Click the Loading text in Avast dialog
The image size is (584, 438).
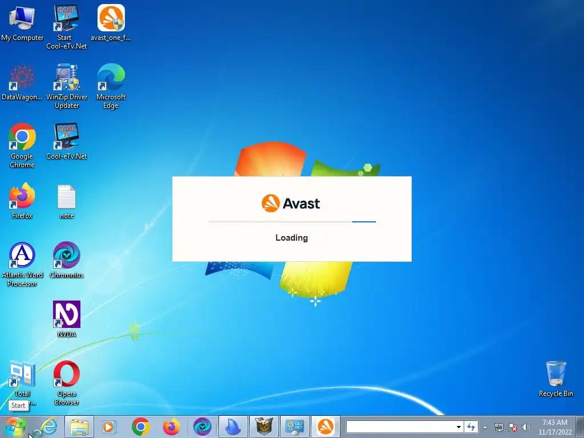pyautogui.click(x=291, y=238)
